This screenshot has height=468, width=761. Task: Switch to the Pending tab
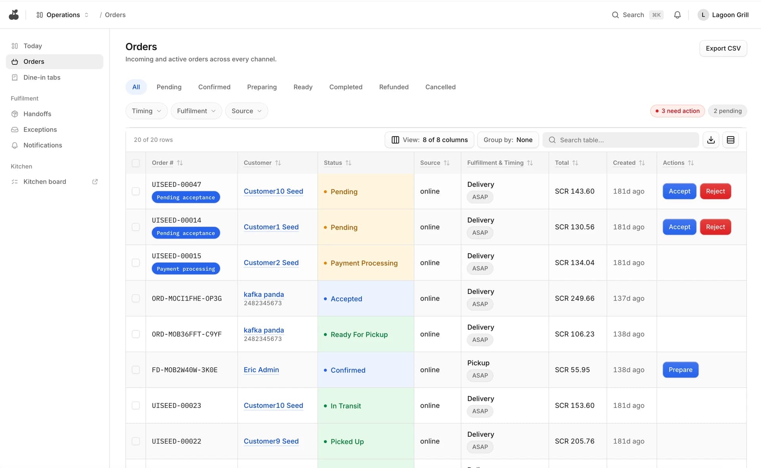(169, 87)
